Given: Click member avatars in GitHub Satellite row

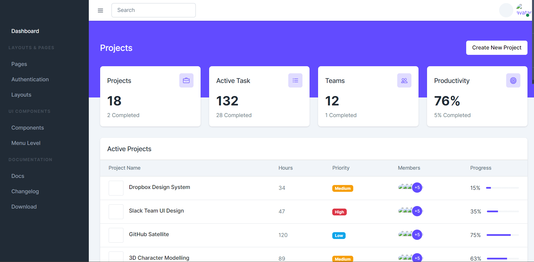Looking at the screenshot, I should tap(405, 234).
